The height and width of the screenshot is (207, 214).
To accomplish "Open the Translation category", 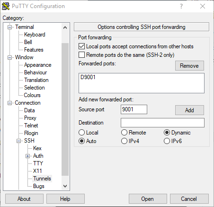I will click(36, 80).
